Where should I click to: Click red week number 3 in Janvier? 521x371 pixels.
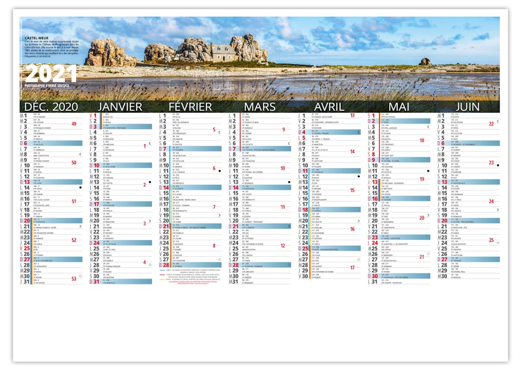[145, 223]
